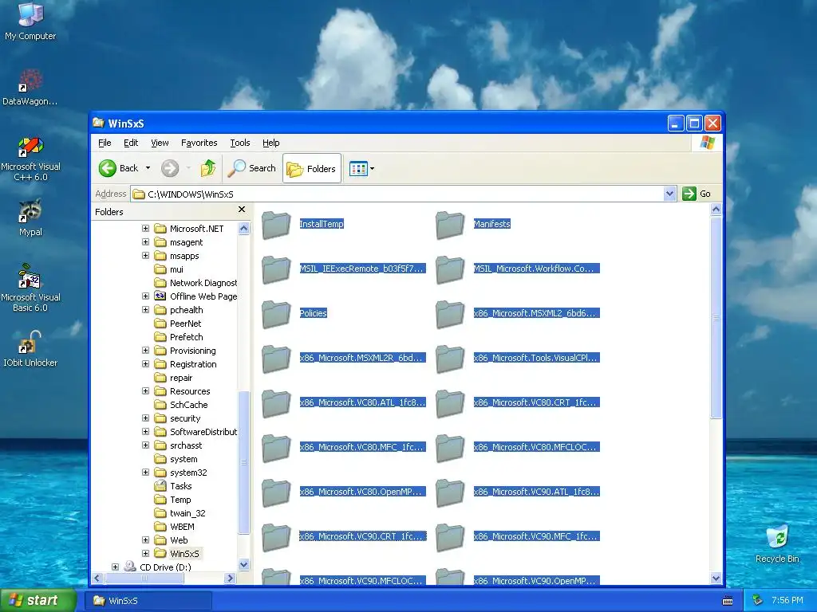Viewport: 817px width, 612px height.
Task: Launch DataWagon desktop shortcut
Action: [x=30, y=87]
